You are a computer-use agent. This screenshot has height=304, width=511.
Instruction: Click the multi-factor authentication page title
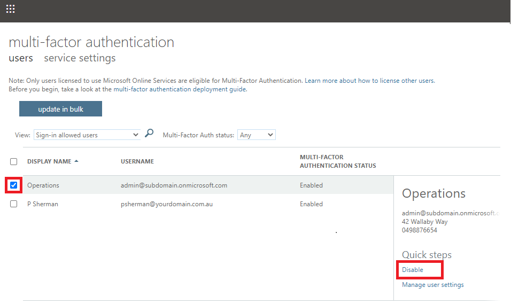click(x=91, y=42)
